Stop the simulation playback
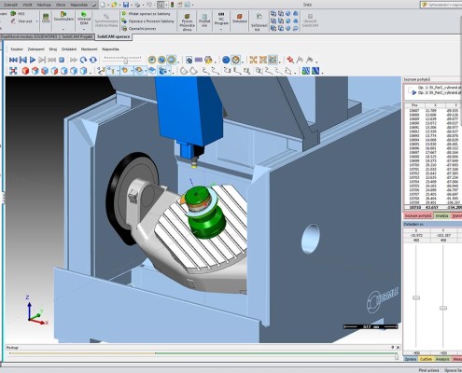 (x=62, y=60)
